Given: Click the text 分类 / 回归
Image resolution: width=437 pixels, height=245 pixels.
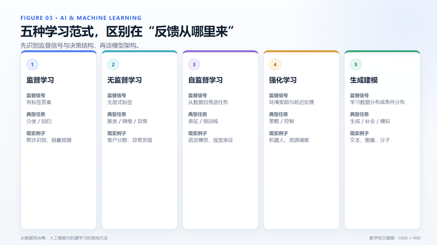Looking at the screenshot, I should (x=39, y=121).
